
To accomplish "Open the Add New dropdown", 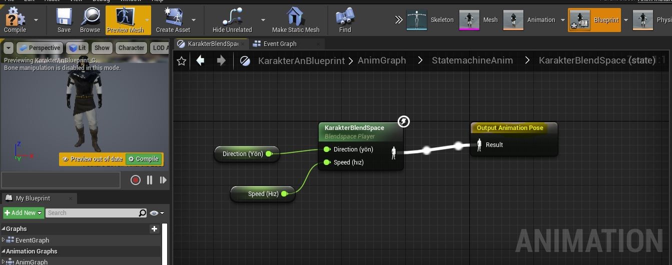I will click(x=23, y=213).
